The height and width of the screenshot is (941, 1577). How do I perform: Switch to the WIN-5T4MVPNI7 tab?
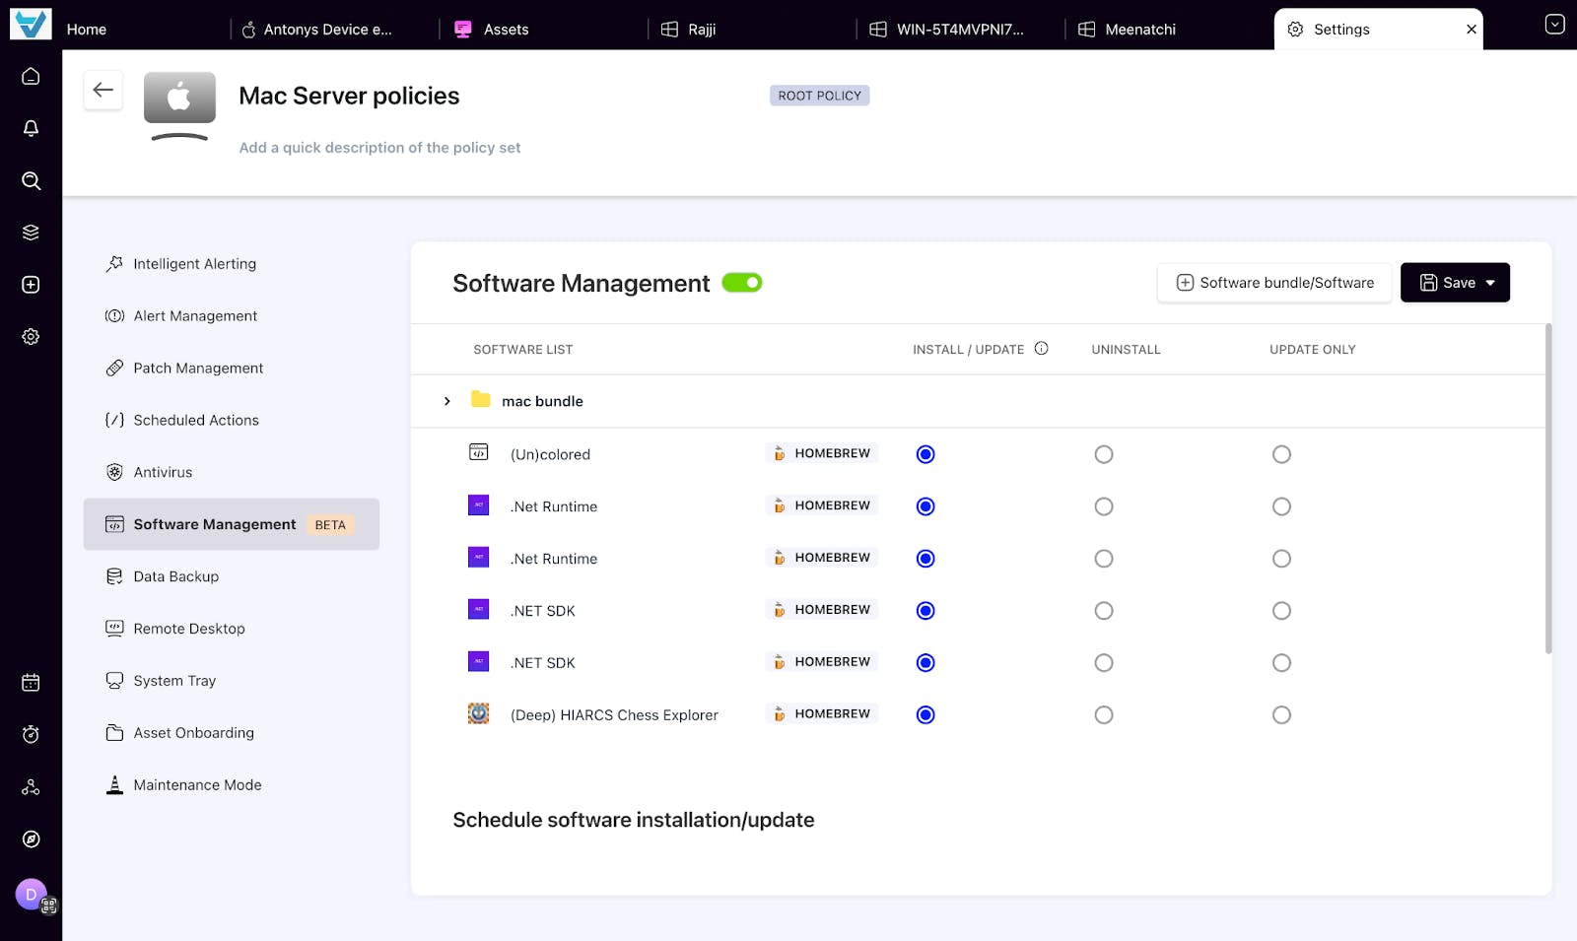tap(946, 30)
